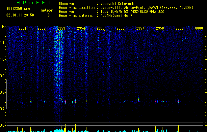Click the 2354 time marker

81,28
